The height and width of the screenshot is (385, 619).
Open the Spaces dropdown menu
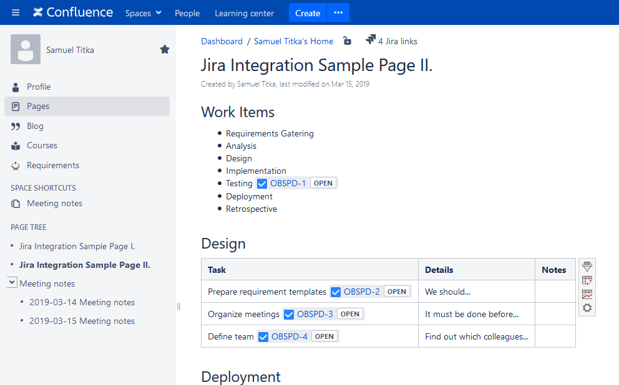click(143, 13)
